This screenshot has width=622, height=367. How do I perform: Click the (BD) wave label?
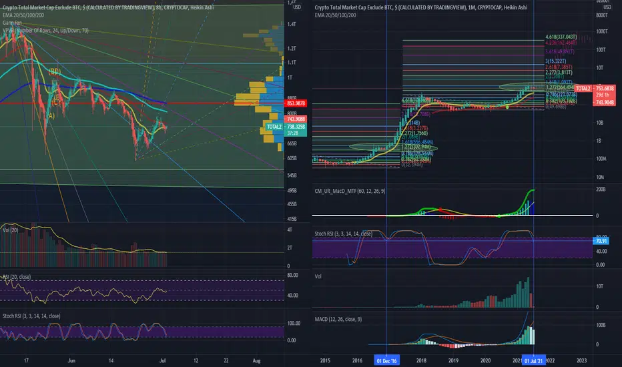55,72
